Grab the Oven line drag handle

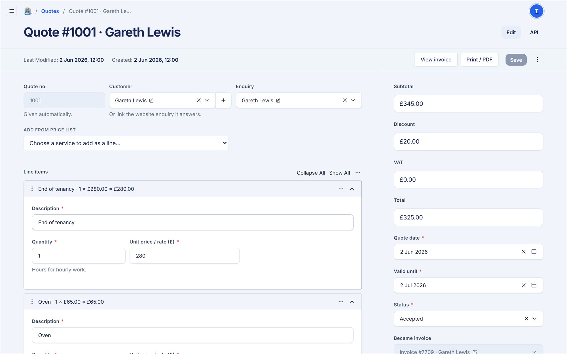pos(32,302)
